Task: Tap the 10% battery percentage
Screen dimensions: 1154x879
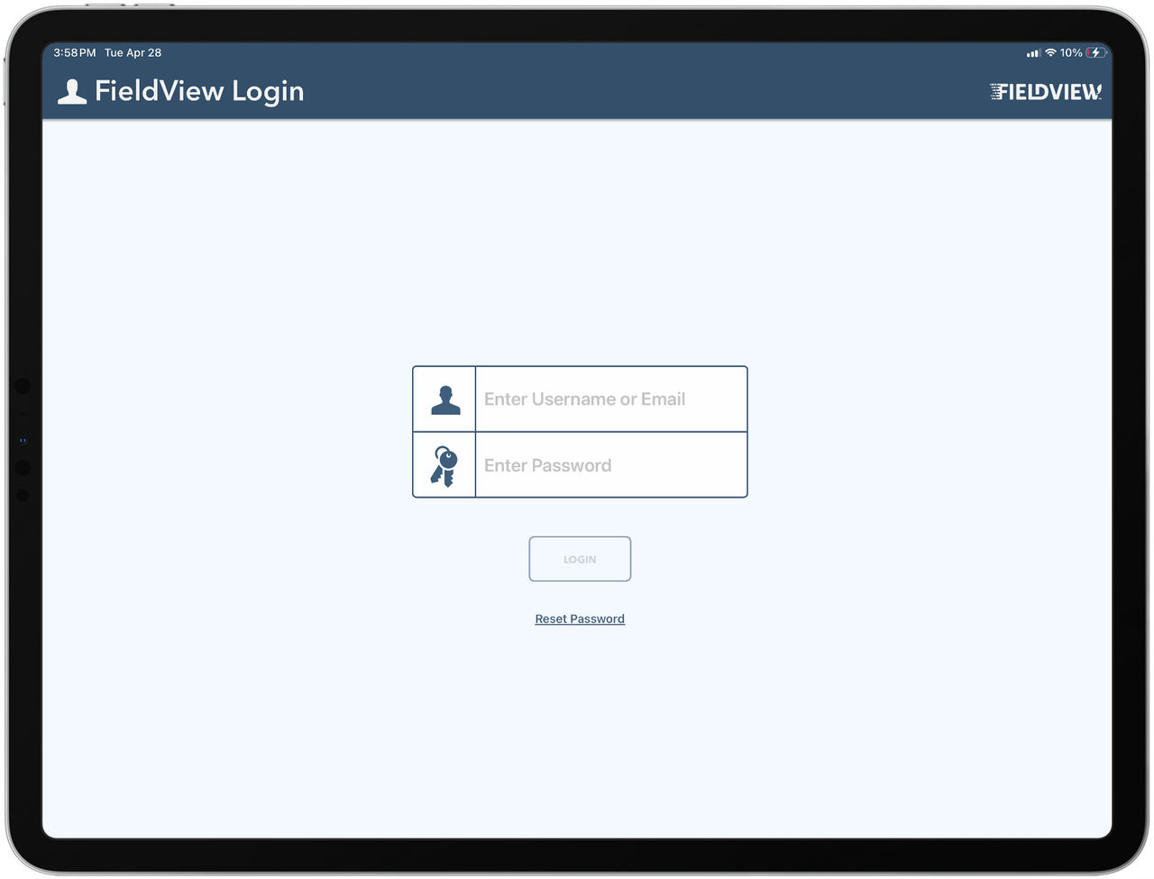Action: [x=1071, y=53]
